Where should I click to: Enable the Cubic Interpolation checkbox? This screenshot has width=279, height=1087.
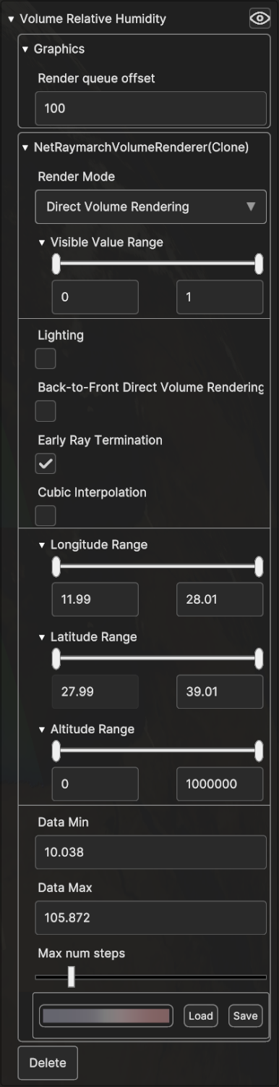[x=46, y=516]
